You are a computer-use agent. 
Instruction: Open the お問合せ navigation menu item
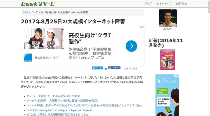click(181, 4)
